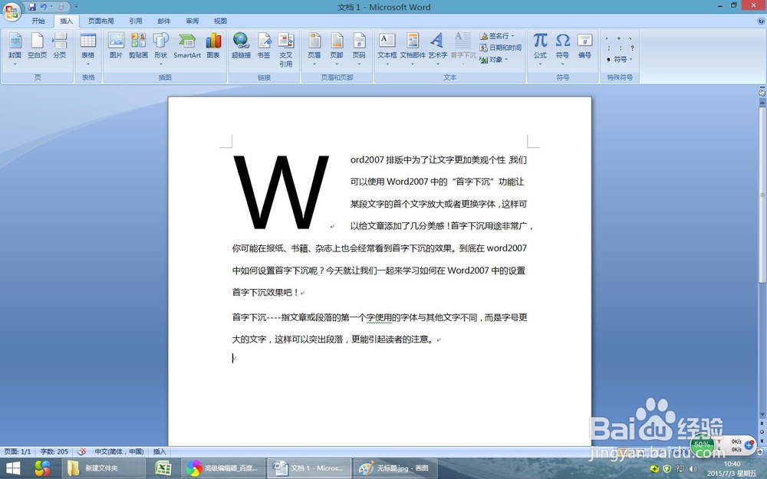
Task: Open Excel from the taskbar
Action: pyautogui.click(x=163, y=468)
